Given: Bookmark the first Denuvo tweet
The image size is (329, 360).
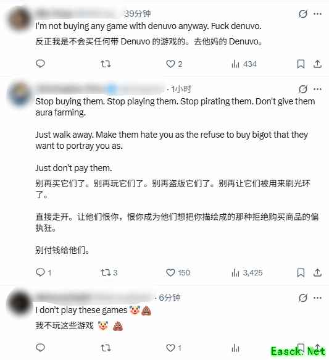Looking at the screenshot, I should (x=301, y=64).
